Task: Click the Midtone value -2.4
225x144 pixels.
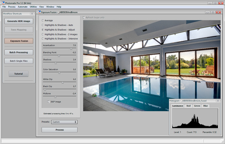Action: point(74,94)
